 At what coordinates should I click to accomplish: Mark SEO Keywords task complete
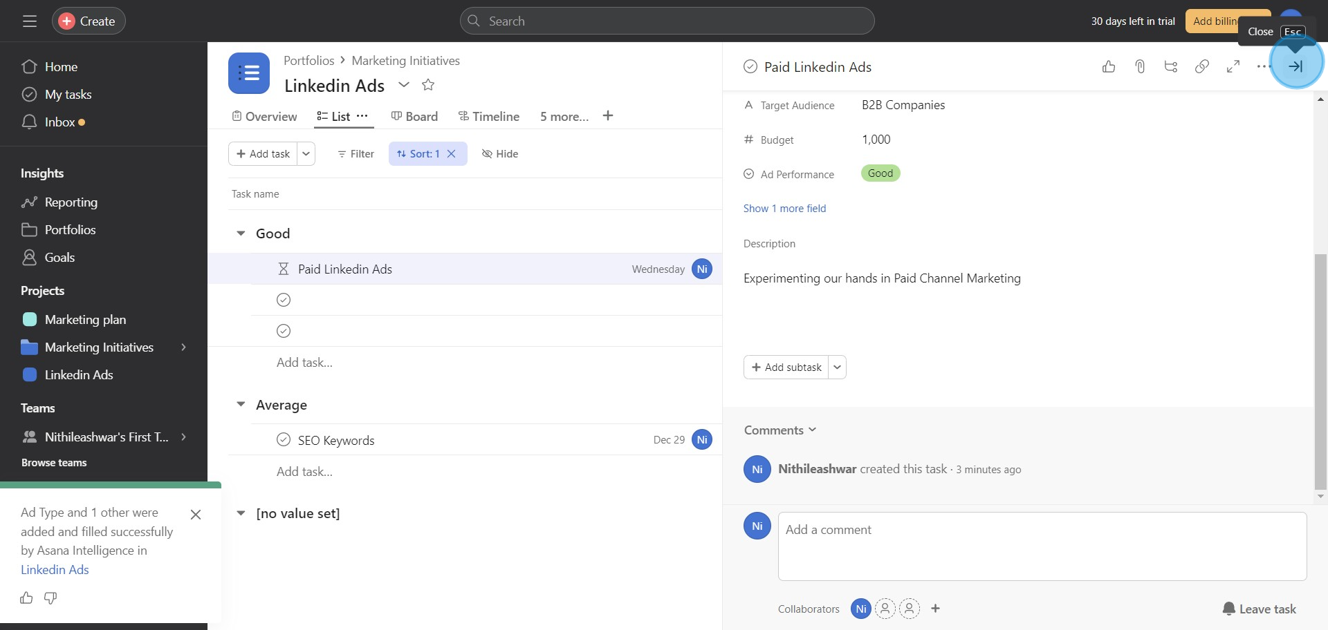[x=284, y=440]
